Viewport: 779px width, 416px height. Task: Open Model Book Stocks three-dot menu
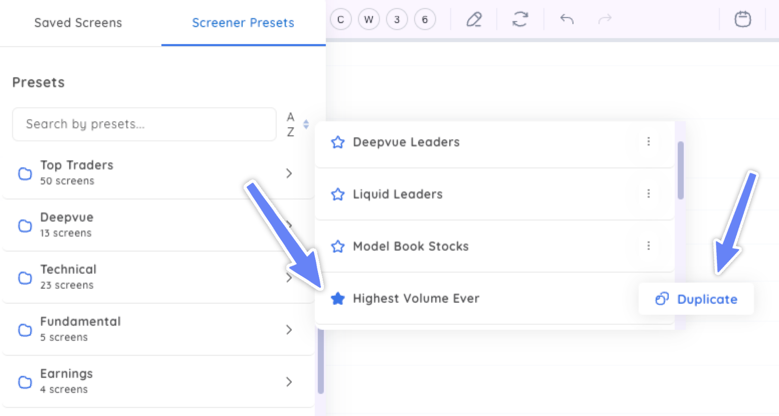(649, 246)
